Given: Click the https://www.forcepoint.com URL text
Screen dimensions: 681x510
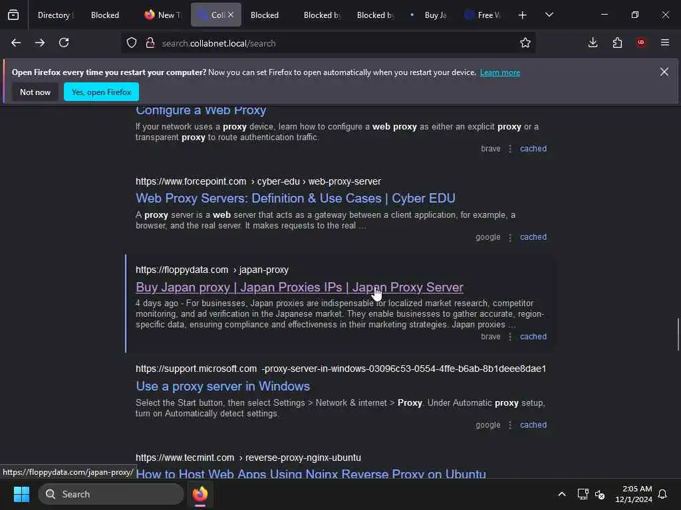Looking at the screenshot, I should click(x=191, y=181).
